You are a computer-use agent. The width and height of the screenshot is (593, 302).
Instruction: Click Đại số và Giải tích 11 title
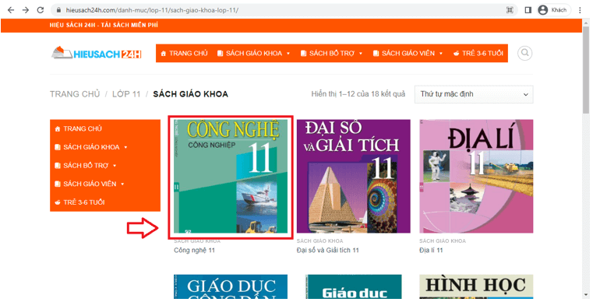tap(328, 250)
